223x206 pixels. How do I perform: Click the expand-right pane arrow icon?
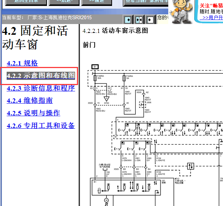[128, 20]
